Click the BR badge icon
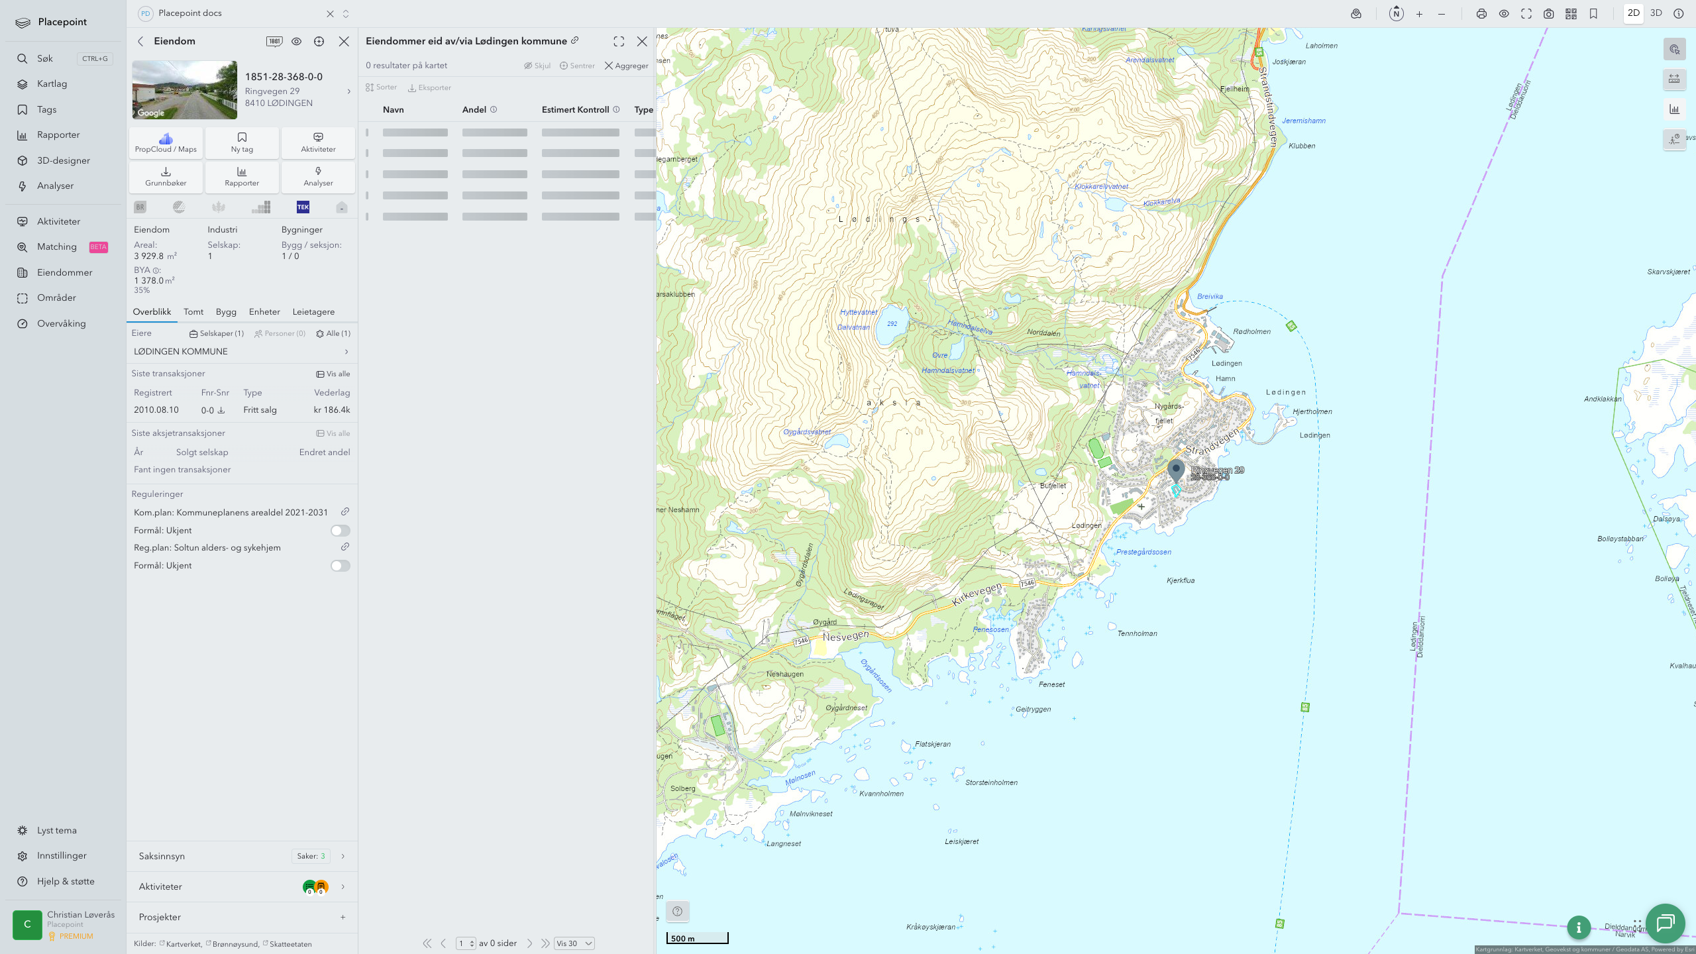 click(x=140, y=207)
